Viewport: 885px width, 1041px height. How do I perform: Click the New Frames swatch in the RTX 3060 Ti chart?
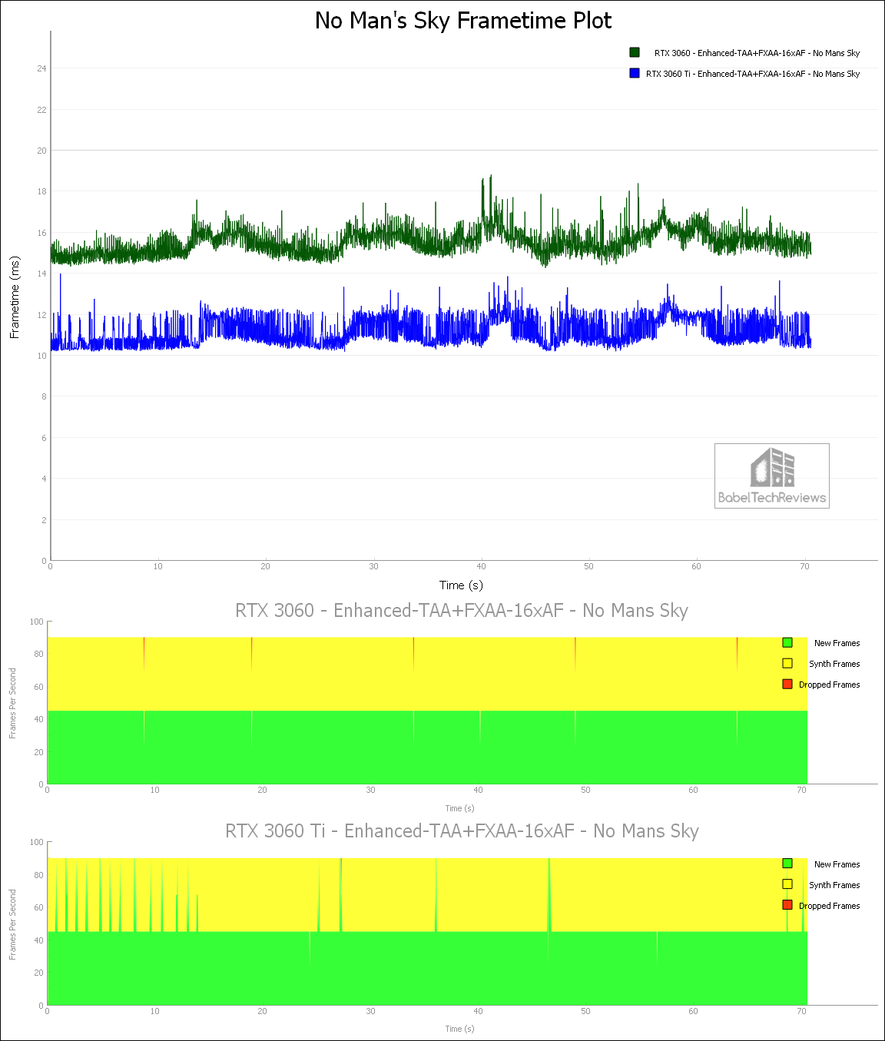(787, 864)
